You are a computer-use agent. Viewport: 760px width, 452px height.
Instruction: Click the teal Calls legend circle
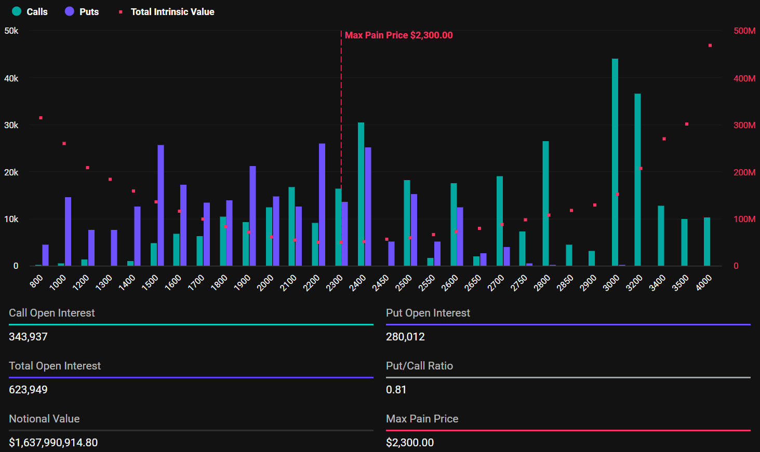pos(17,11)
